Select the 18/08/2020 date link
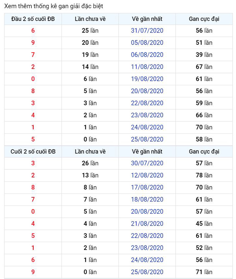Screen dimensions: 236x279 (147, 200)
